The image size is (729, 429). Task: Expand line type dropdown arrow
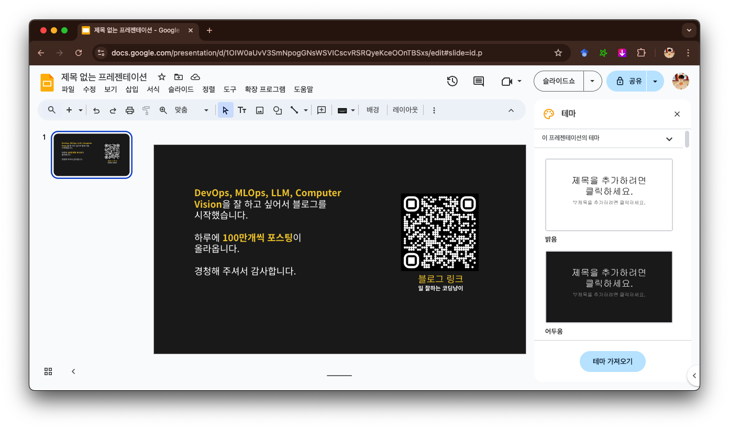click(x=306, y=110)
